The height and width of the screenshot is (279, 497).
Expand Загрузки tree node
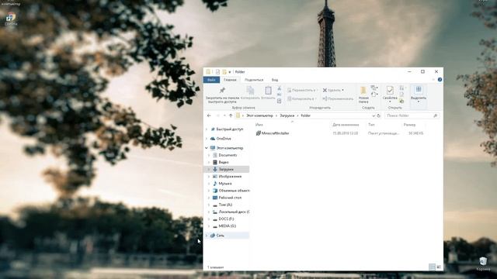click(209, 170)
